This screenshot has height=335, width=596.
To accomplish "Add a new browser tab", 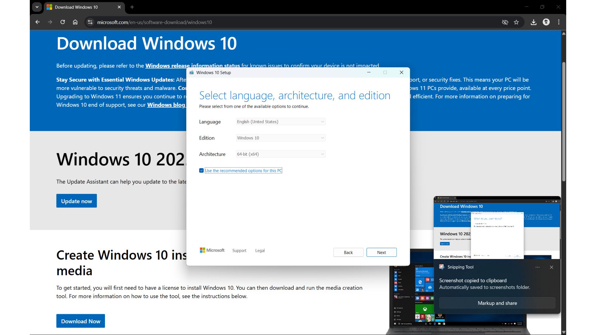I will click(132, 7).
